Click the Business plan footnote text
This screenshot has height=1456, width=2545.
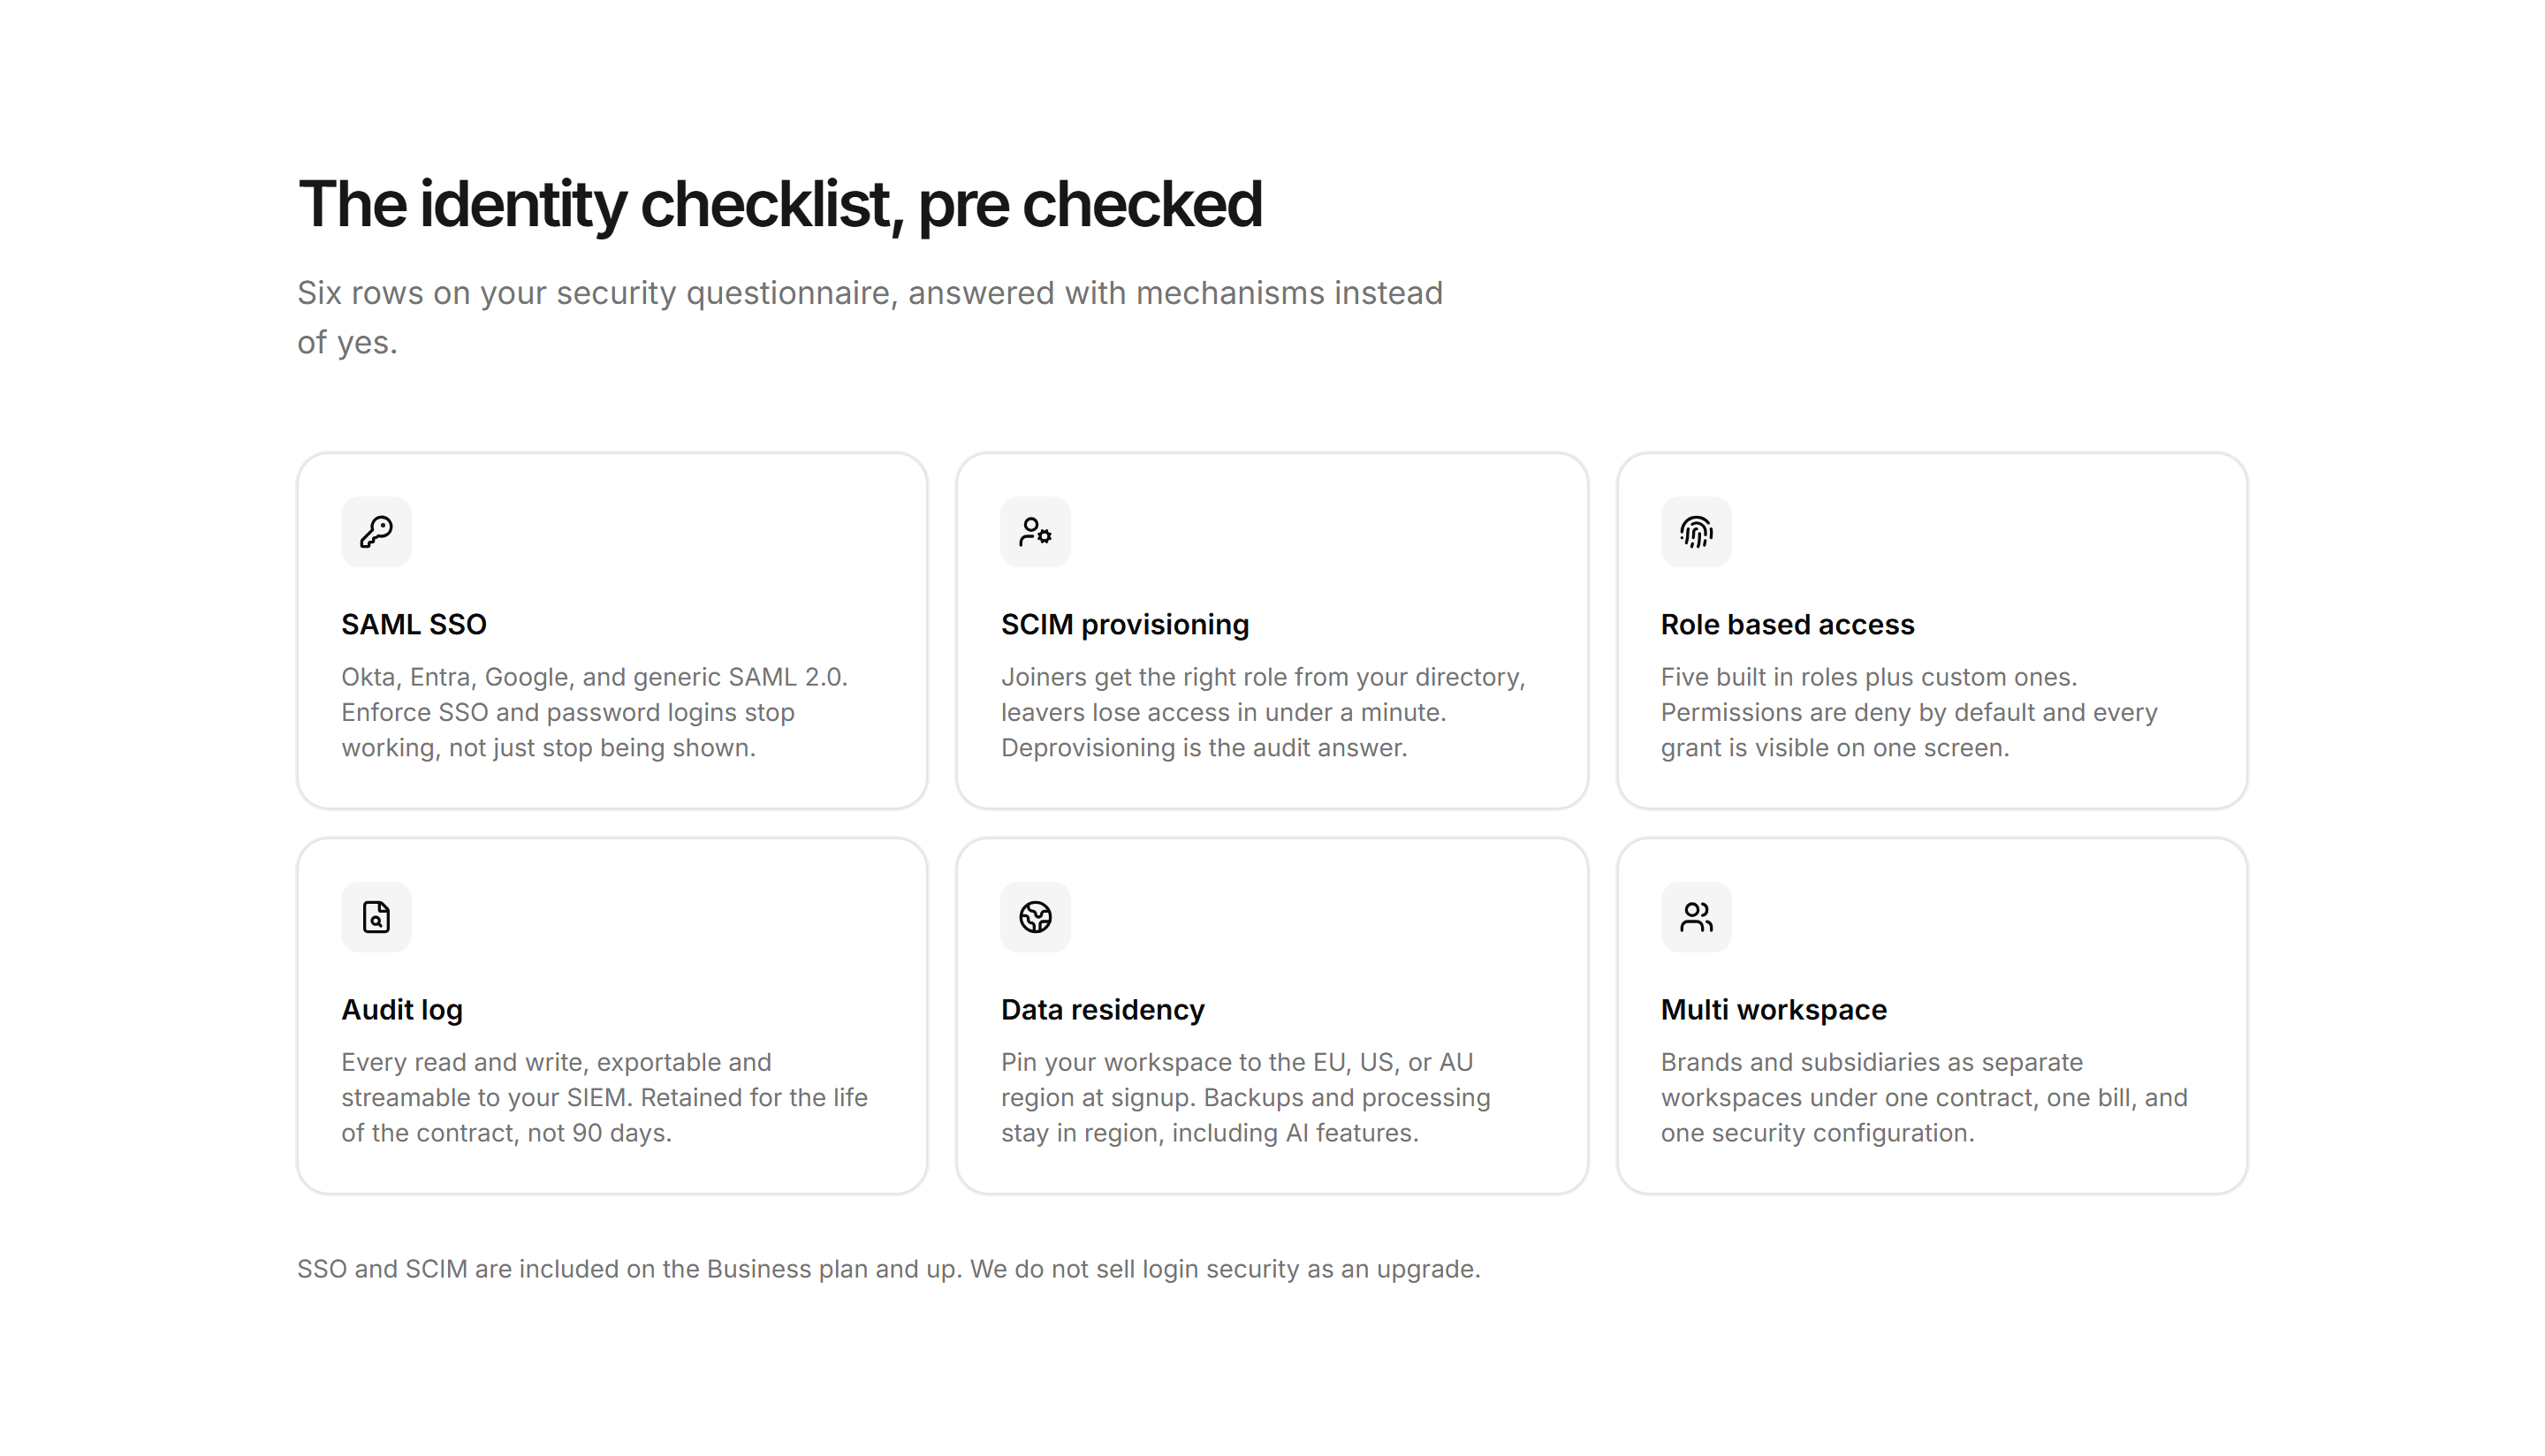pos(888,1268)
